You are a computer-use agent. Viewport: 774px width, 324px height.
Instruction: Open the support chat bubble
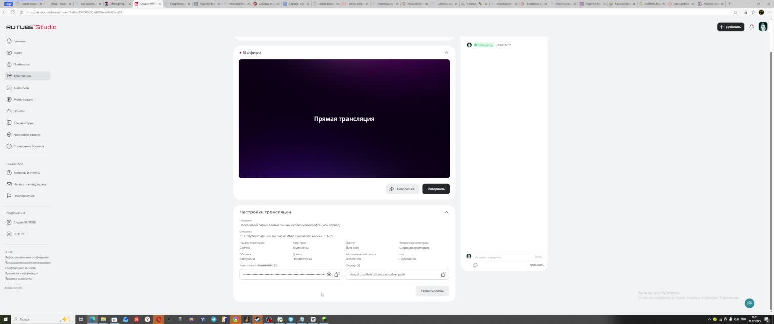tap(749, 303)
